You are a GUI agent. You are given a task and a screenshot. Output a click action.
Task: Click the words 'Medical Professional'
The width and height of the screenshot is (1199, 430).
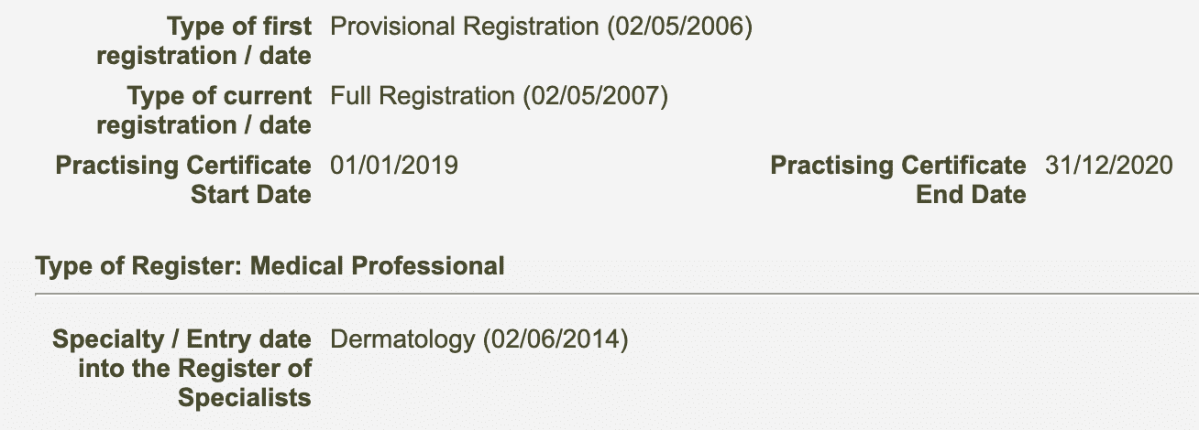[378, 266]
